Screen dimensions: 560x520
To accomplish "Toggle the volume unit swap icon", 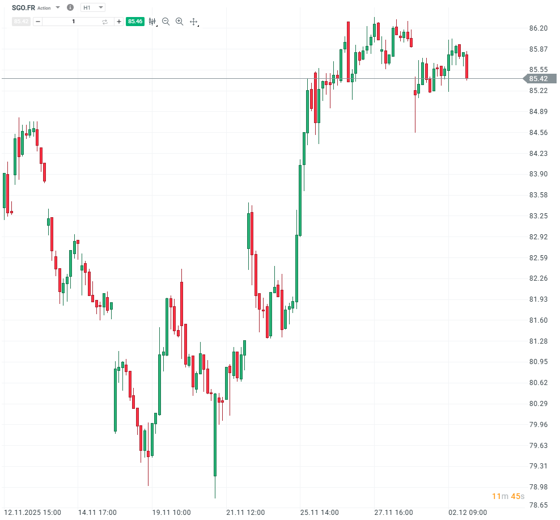I will [105, 22].
